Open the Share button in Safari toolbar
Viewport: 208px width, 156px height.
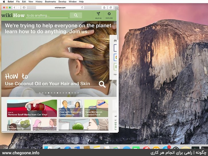[x=104, y=7]
